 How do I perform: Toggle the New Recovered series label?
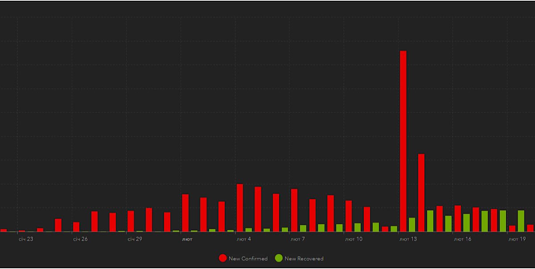pos(304,259)
